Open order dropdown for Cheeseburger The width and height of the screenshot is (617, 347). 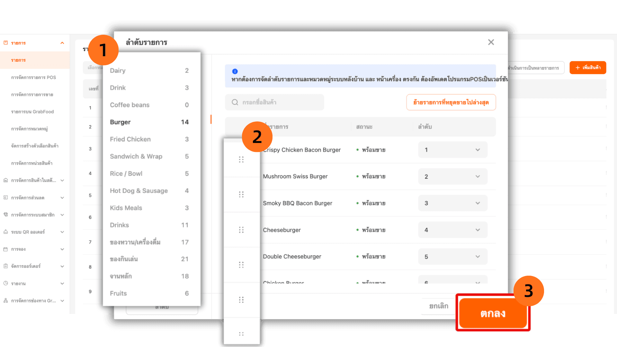(x=452, y=230)
